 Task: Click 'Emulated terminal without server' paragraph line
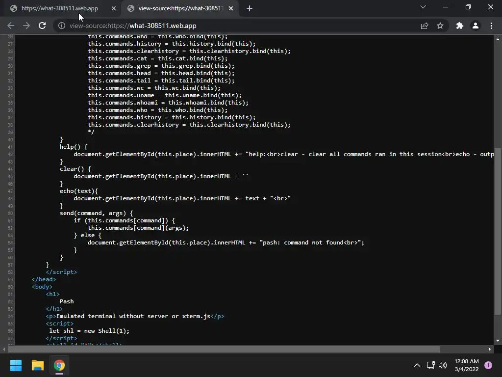(x=135, y=316)
